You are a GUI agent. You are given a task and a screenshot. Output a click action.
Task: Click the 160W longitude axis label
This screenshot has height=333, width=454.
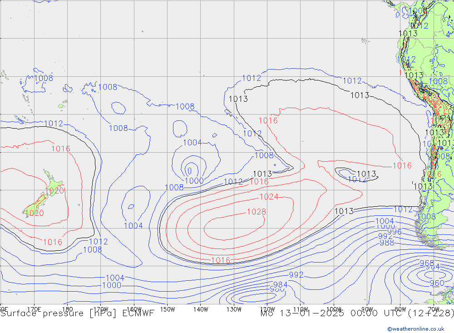[134, 309]
